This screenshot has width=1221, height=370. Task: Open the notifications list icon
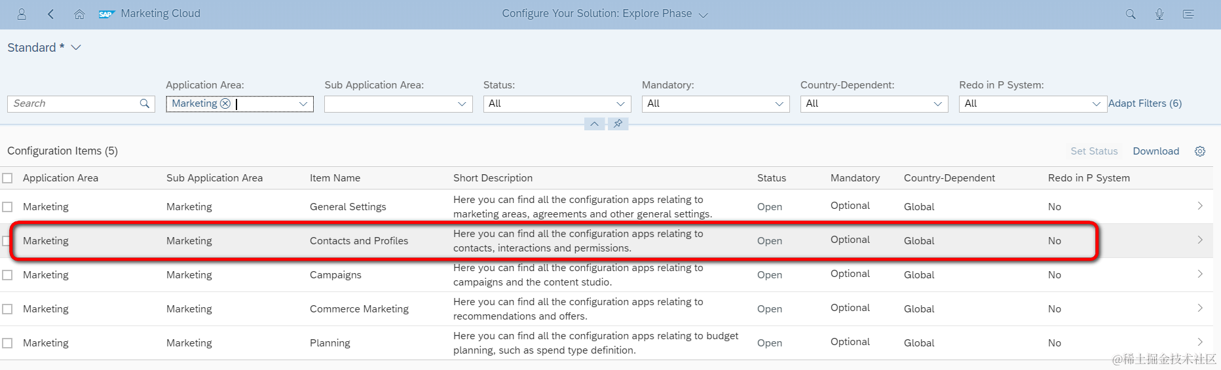click(1188, 14)
